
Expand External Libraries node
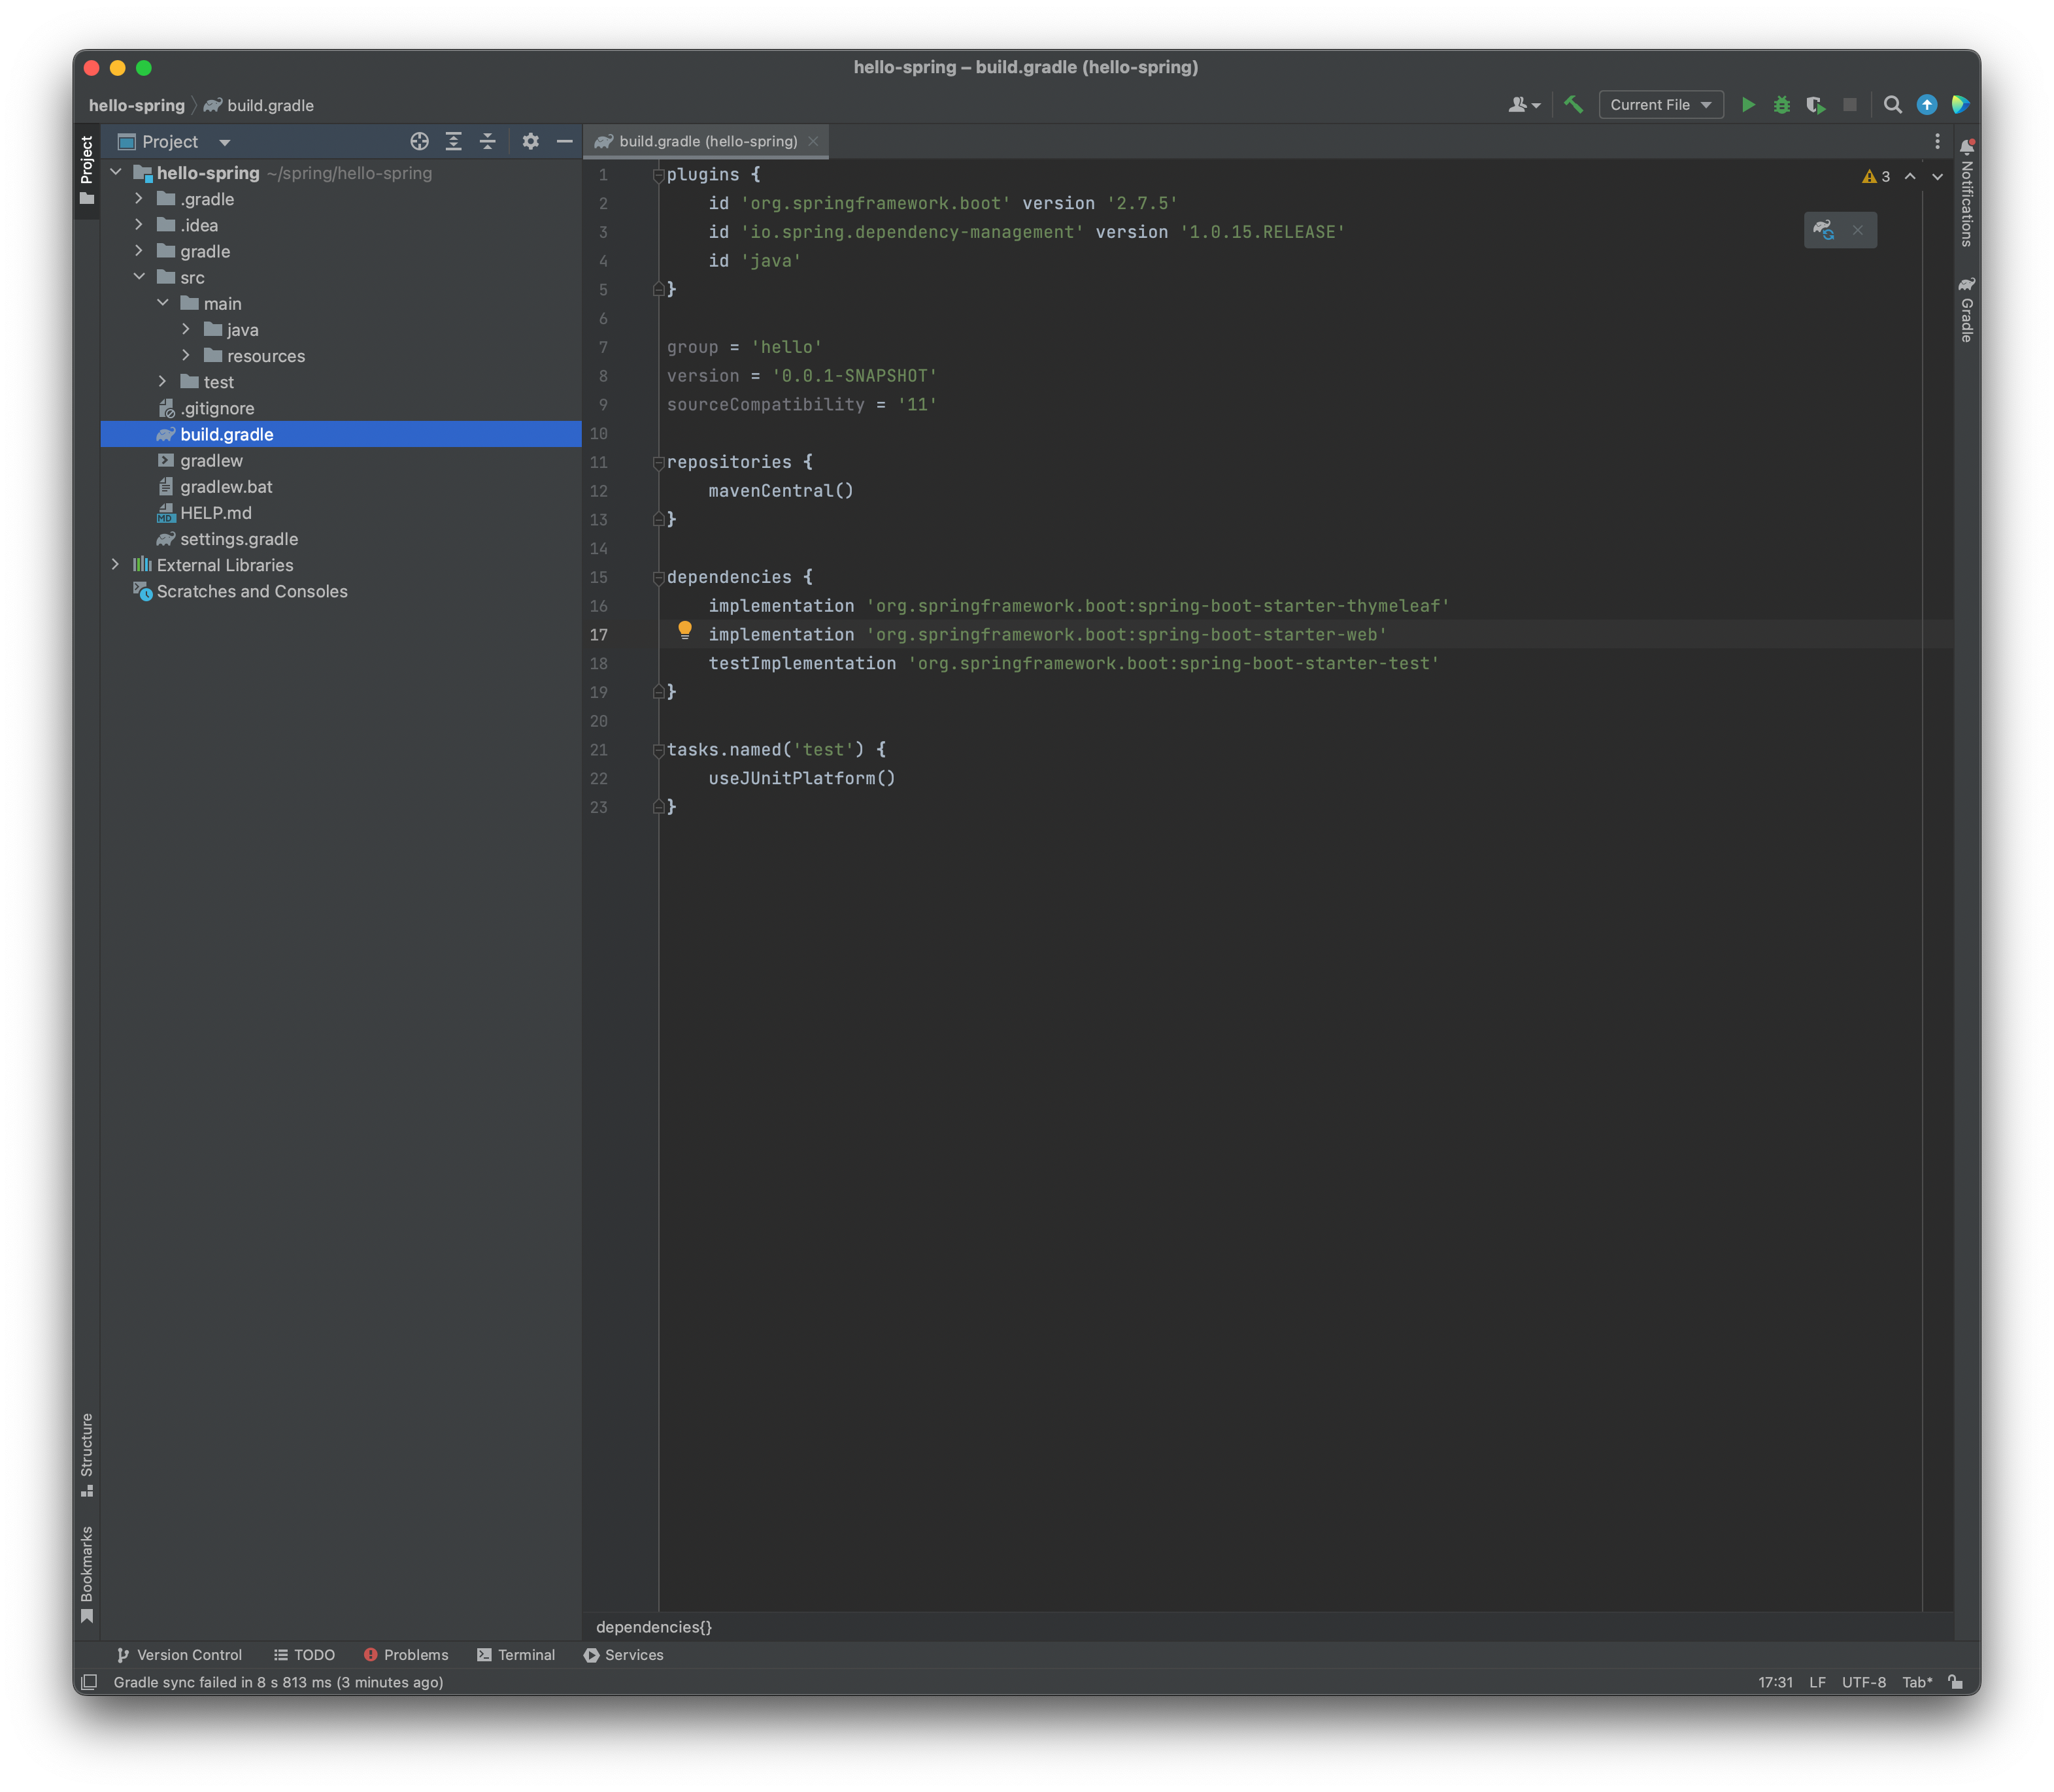[116, 564]
